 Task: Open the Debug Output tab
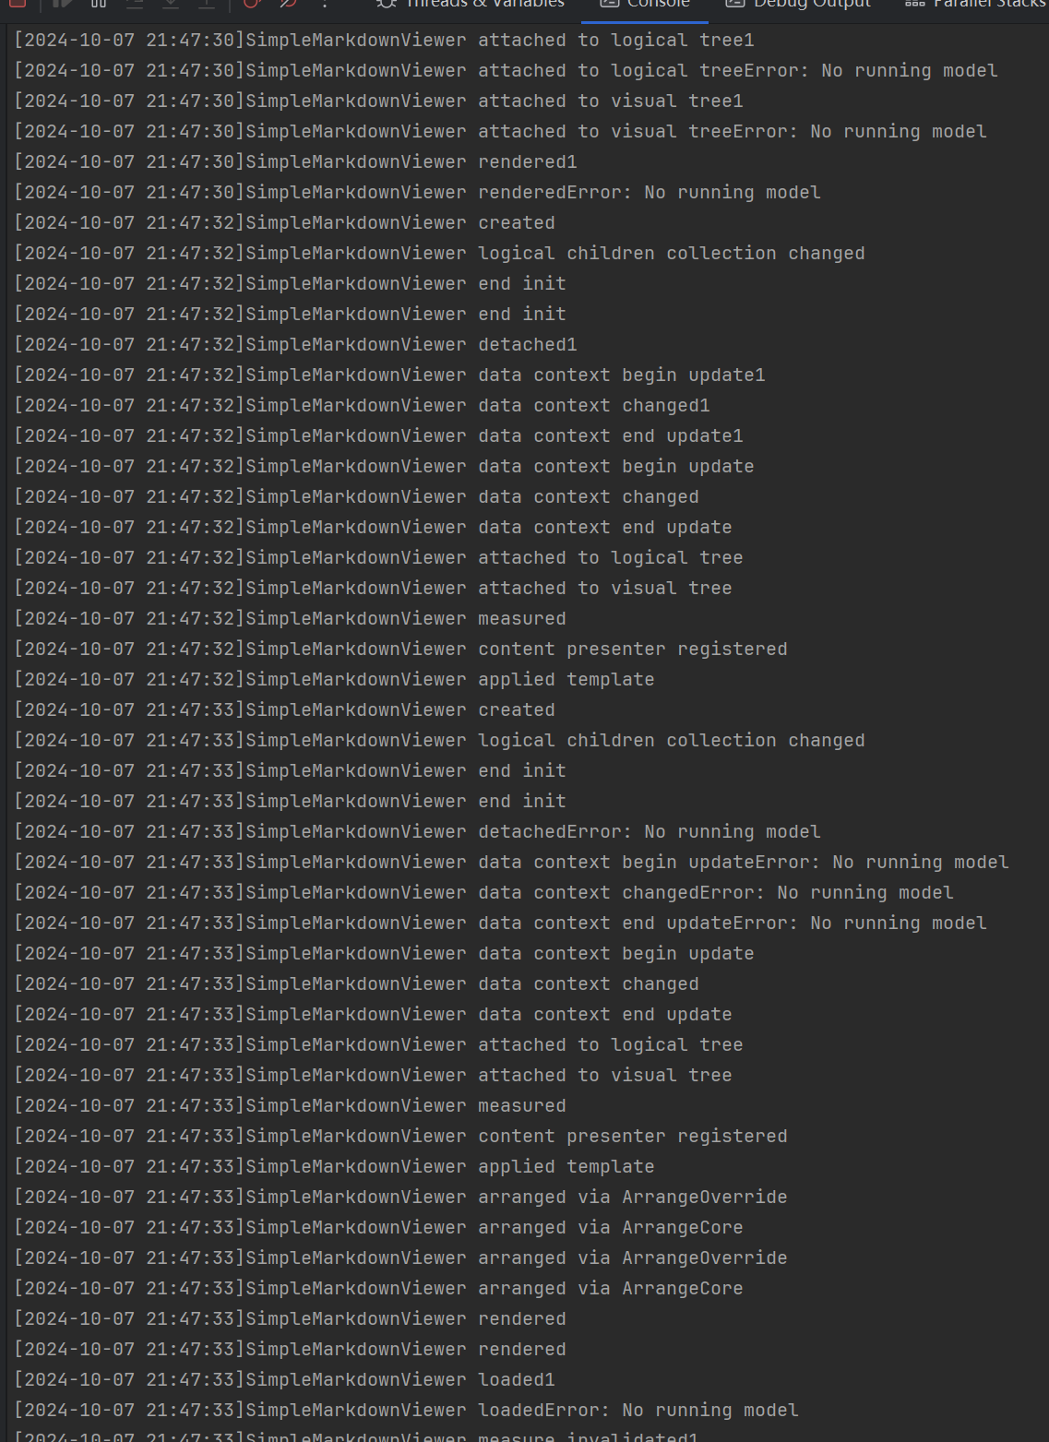[812, 4]
